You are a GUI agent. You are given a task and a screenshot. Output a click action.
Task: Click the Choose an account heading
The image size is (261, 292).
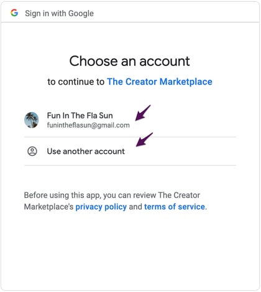(x=130, y=61)
